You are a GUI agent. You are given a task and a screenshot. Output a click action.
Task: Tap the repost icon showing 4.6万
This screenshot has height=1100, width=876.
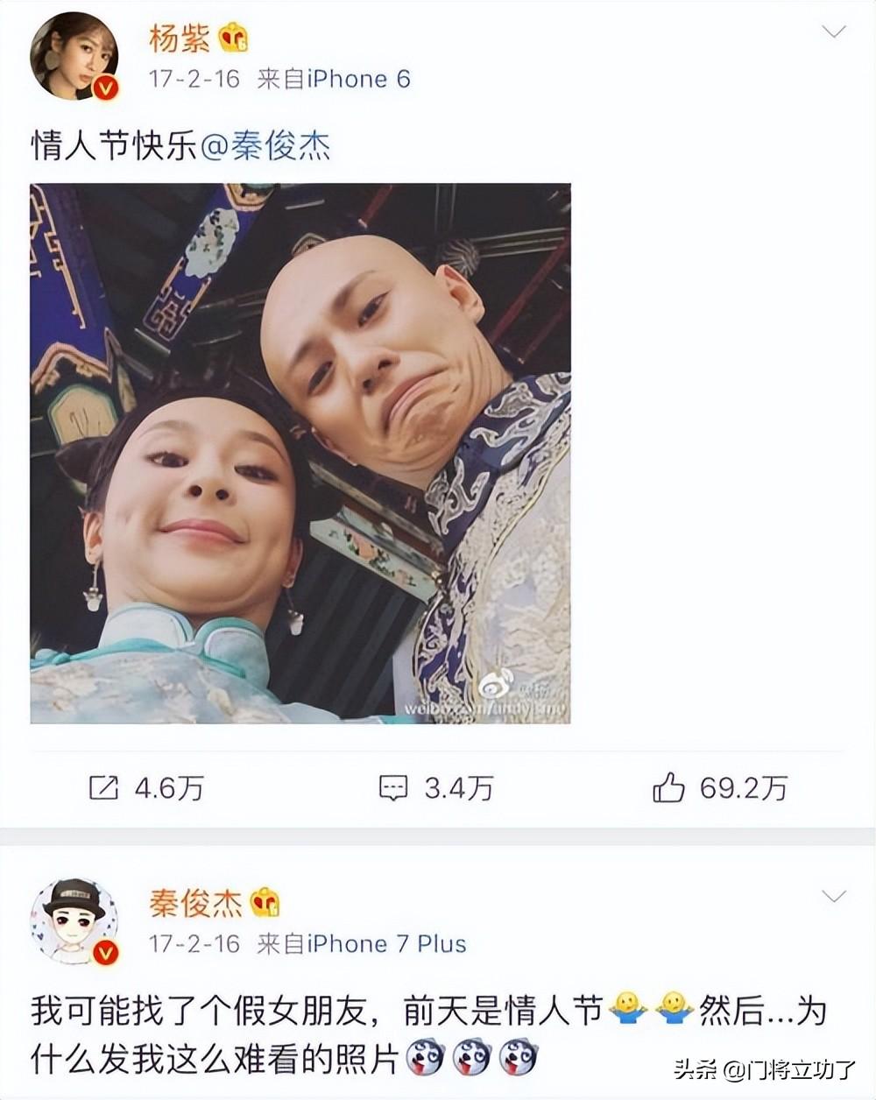coord(103,788)
